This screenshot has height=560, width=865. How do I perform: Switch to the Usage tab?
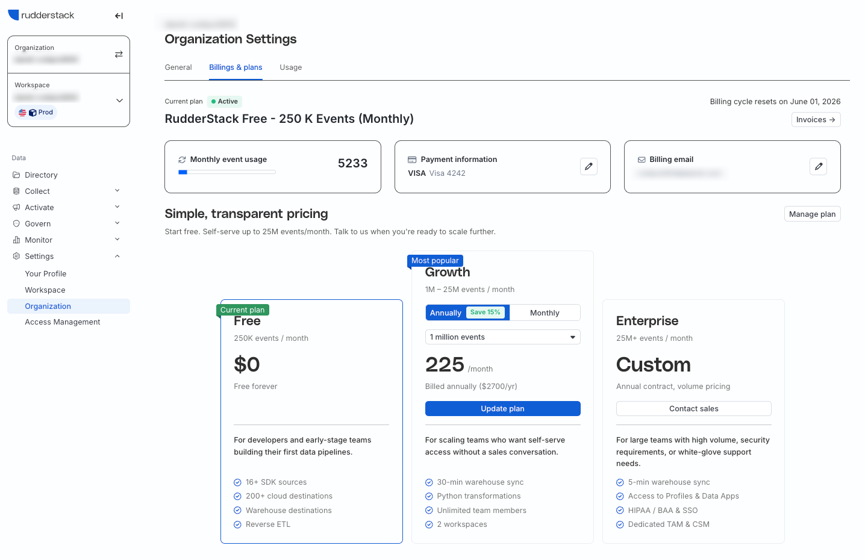coord(291,67)
